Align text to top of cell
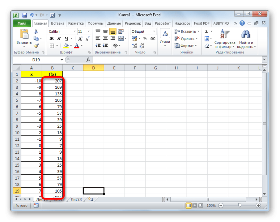This screenshot has width=280, height=222. pos(98,31)
